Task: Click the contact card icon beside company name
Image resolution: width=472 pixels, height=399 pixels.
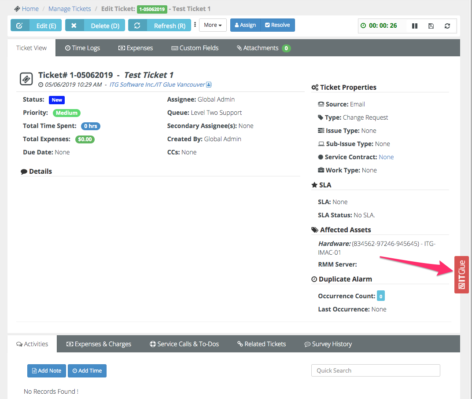Action: (x=209, y=84)
